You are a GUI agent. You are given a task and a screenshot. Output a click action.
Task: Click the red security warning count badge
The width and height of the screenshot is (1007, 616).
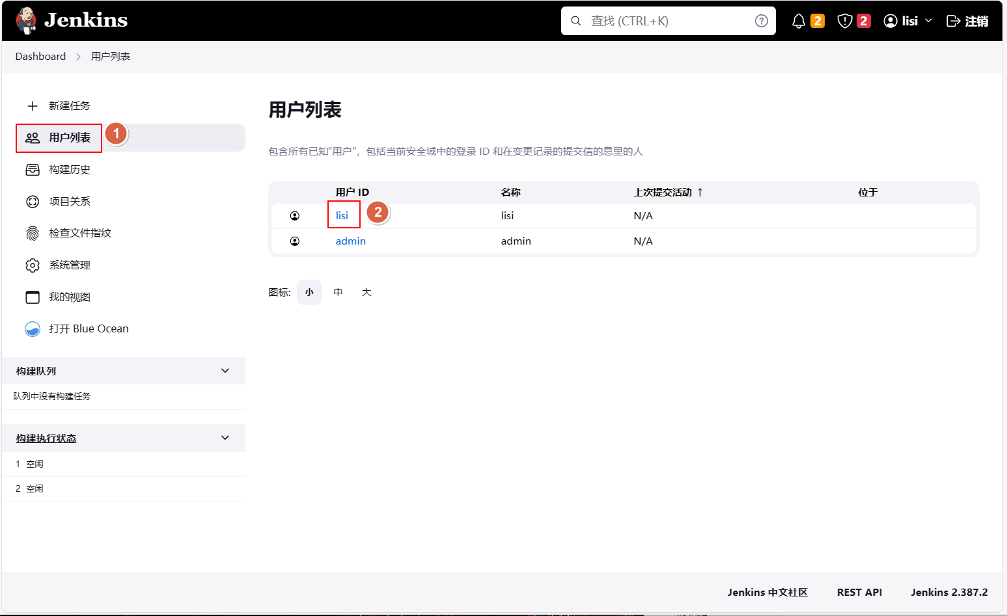pyautogui.click(x=864, y=21)
